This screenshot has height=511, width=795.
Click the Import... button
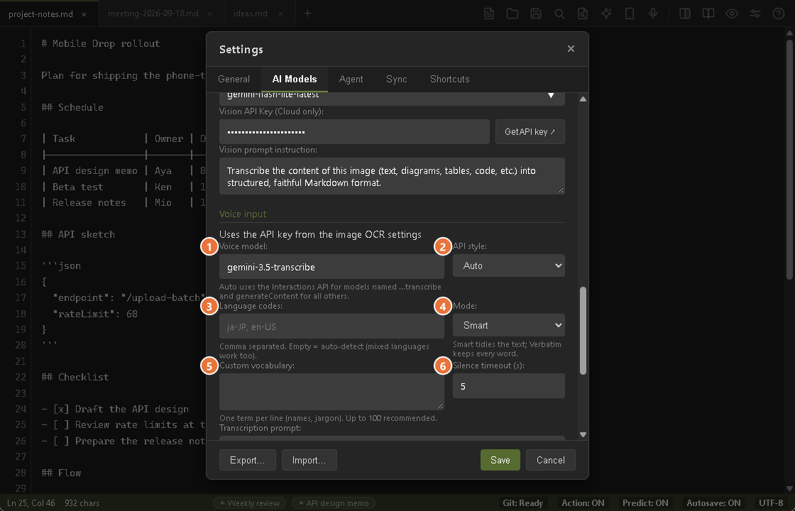tap(309, 460)
